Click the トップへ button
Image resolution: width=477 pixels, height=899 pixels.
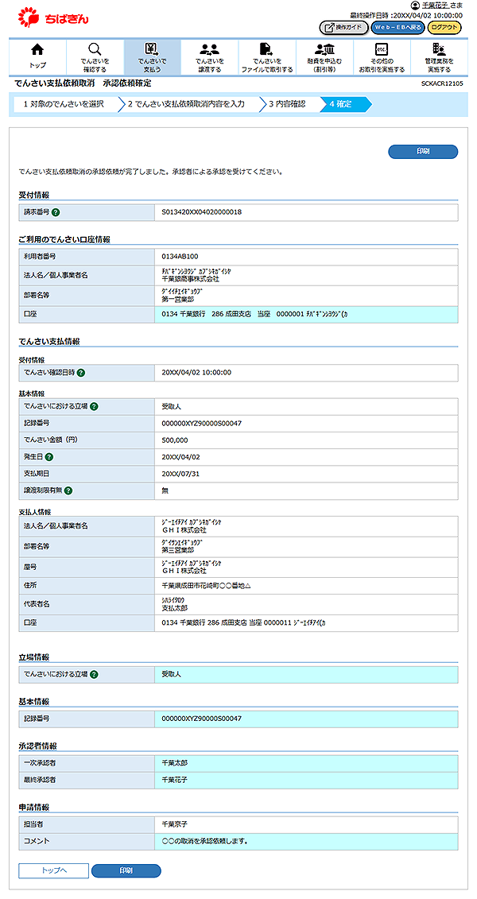54,870
